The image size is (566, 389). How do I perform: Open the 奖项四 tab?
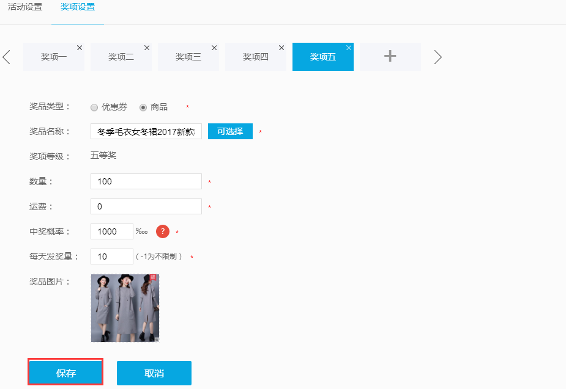[x=256, y=57]
